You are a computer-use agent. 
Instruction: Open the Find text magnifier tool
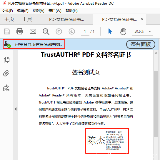(x=46, y=31)
